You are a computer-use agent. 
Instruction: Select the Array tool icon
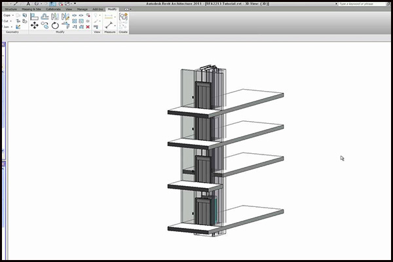75,21
